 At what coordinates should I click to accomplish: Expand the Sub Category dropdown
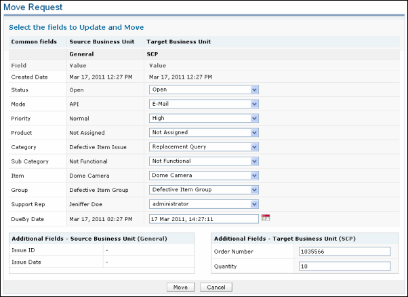pos(204,161)
